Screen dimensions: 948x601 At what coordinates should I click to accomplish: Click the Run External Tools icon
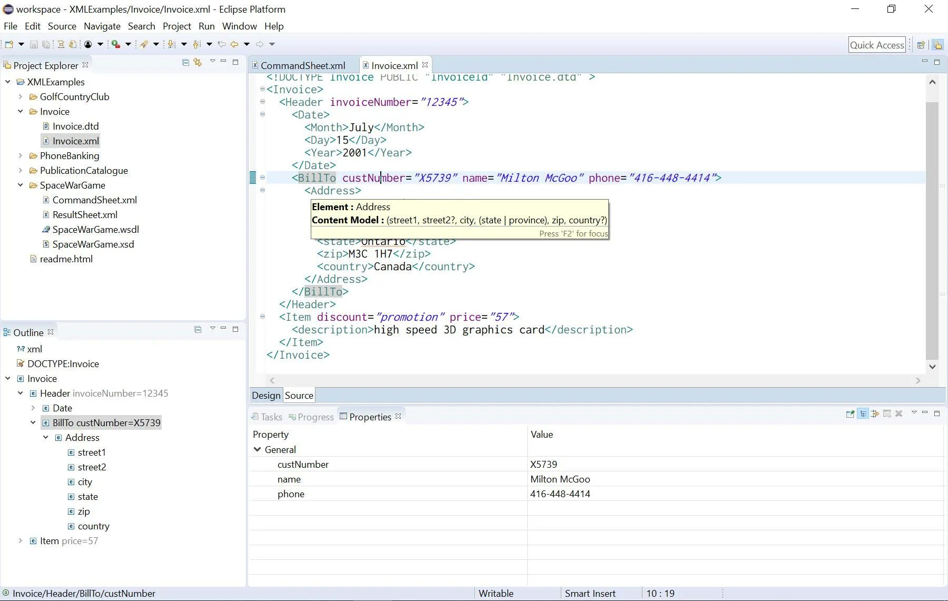point(116,44)
